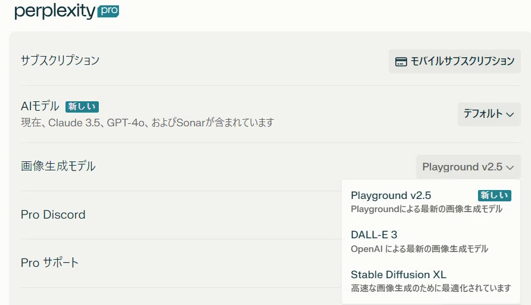
Task: Click the 新しい badge next to AIモデル
Action: [82, 107]
